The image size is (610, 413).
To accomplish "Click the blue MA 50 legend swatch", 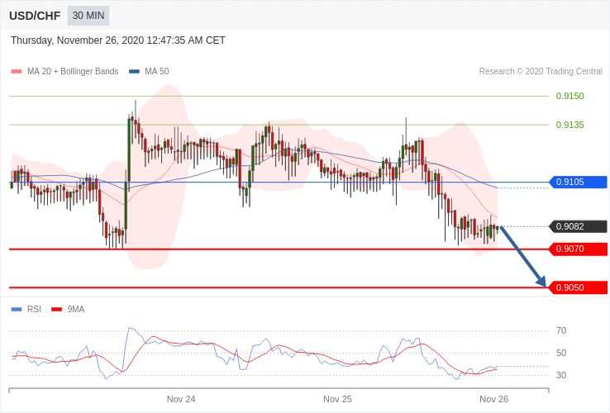I will click(134, 72).
